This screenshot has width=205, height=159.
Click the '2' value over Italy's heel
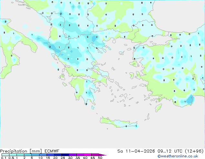(x=5, y=21)
